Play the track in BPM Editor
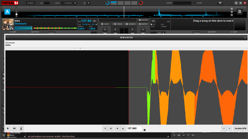Screen dimensions: 248x139 point(8,128)
